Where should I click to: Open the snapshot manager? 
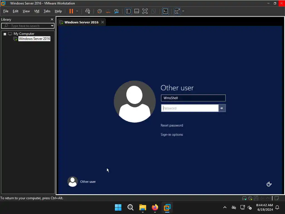[x=116, y=11]
